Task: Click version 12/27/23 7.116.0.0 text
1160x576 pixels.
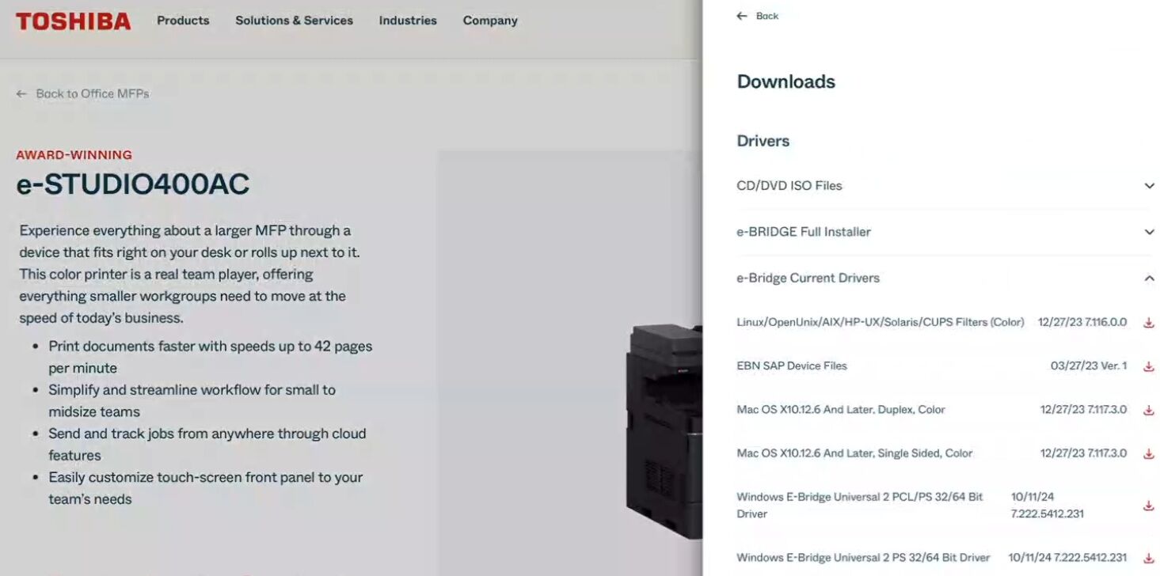Action: pyautogui.click(x=1082, y=322)
